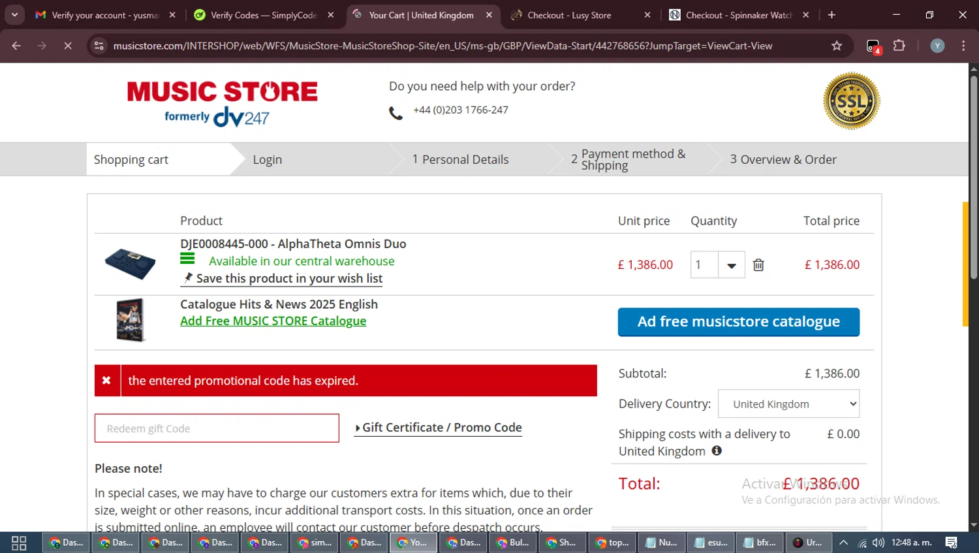
Task: View site information icon in address bar
Action: coord(99,46)
